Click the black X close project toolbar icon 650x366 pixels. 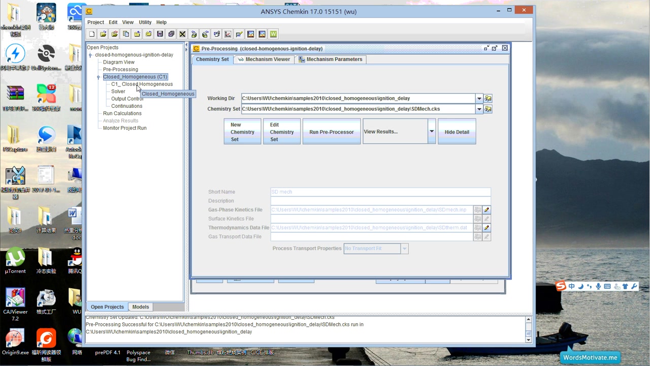point(182,34)
